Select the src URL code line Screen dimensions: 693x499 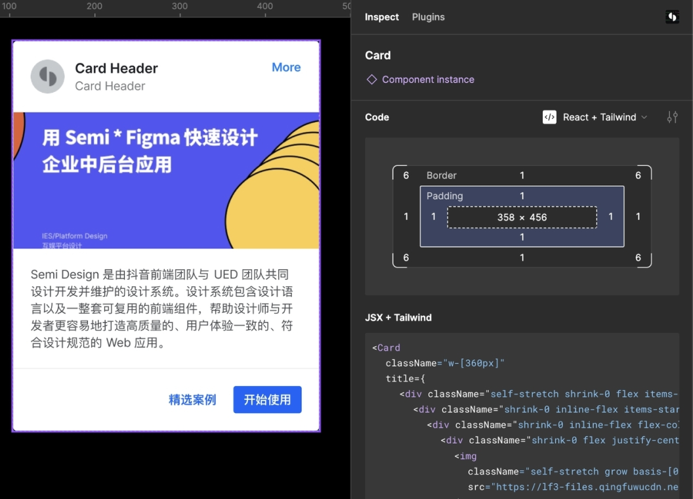pos(573,487)
